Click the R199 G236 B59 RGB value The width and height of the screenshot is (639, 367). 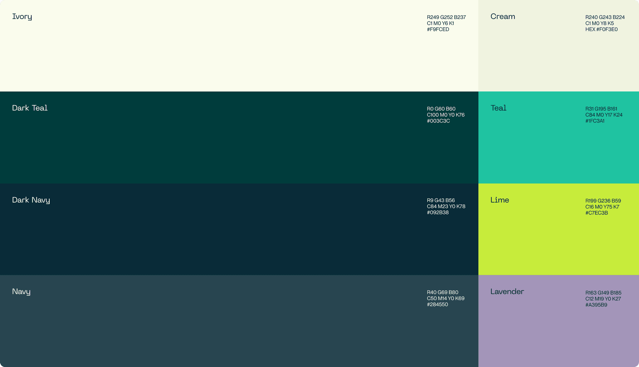pos(603,201)
